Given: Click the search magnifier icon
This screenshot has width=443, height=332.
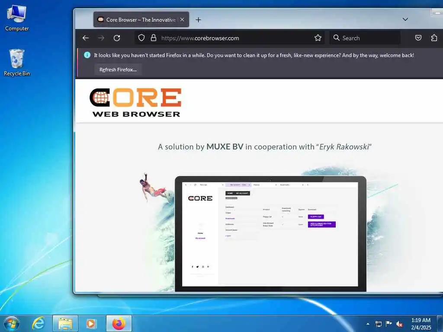Looking at the screenshot, I should click(336, 38).
